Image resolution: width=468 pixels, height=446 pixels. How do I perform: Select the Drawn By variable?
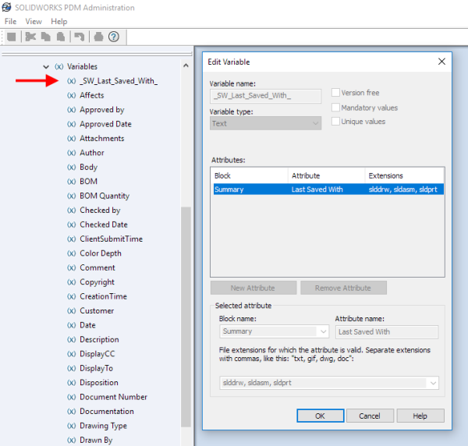coord(96,440)
